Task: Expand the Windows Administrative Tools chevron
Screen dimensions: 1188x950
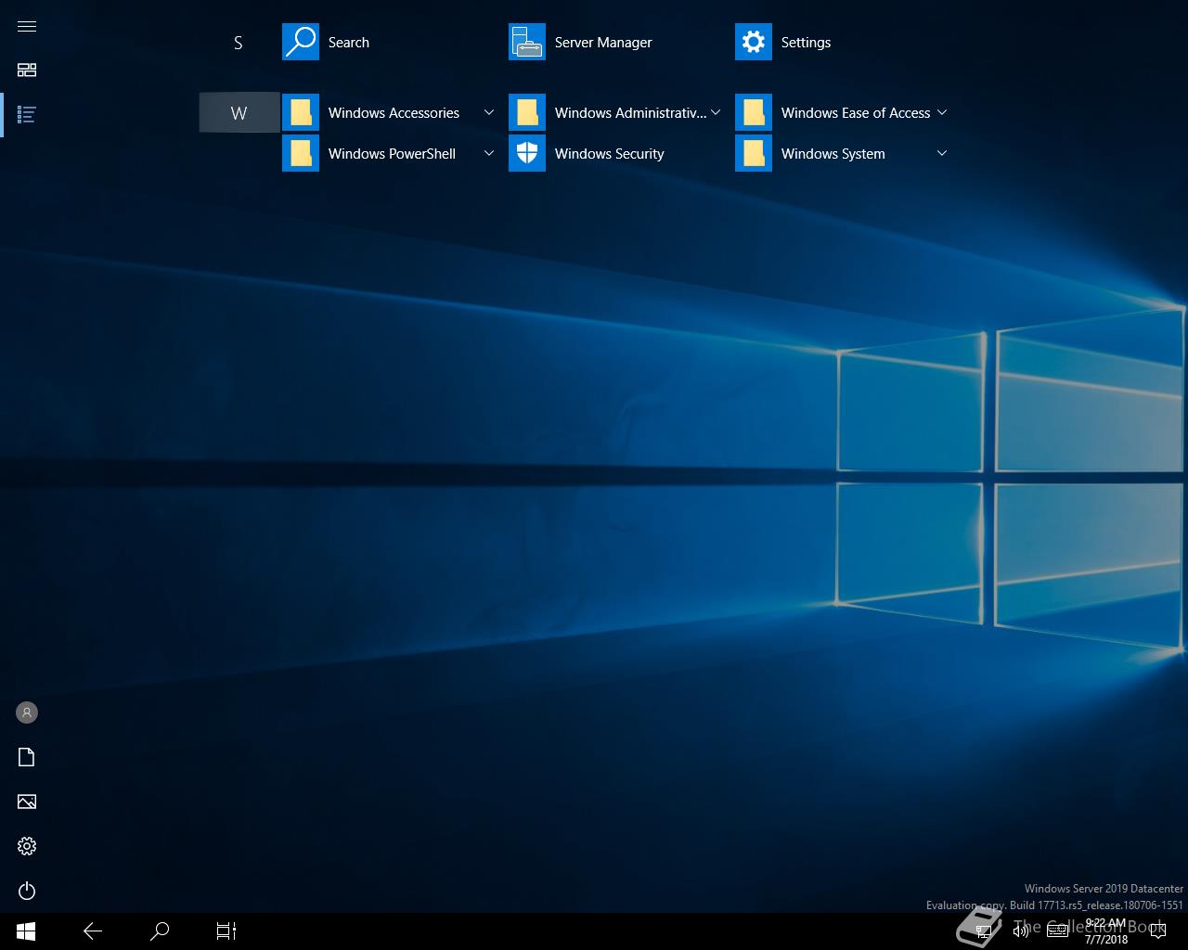Action: pyautogui.click(x=716, y=113)
